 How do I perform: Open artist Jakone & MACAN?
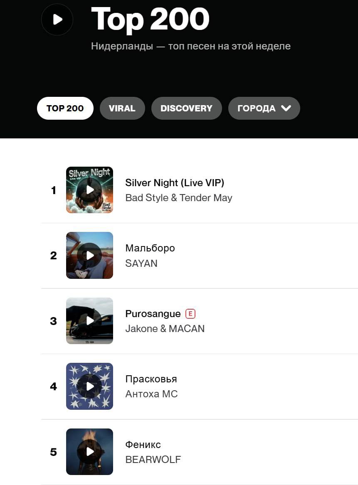pyautogui.click(x=165, y=329)
